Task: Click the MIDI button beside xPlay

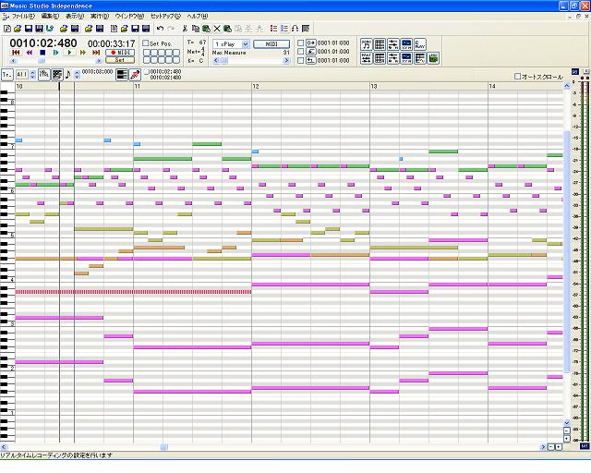Action: point(271,44)
